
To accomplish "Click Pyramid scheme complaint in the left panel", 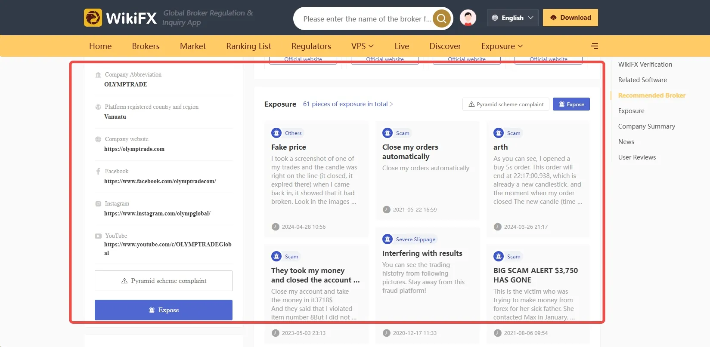I will coord(164,281).
